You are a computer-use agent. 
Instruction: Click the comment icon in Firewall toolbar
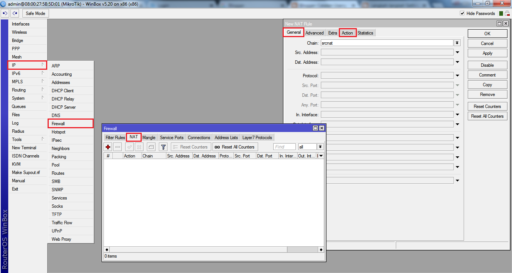(x=151, y=147)
